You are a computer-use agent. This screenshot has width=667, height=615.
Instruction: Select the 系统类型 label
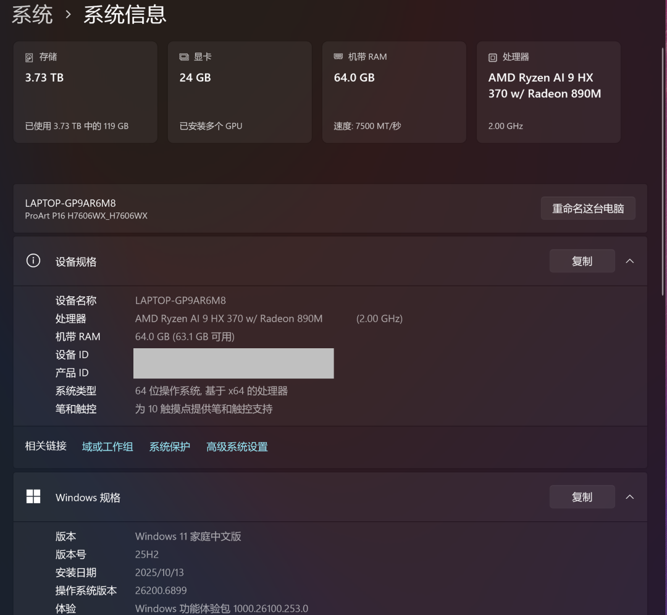[76, 391]
